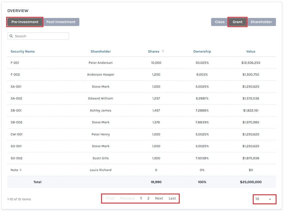Sort by the Shares sort arrows icon
Viewport: 284px width, 211px height.
point(163,51)
